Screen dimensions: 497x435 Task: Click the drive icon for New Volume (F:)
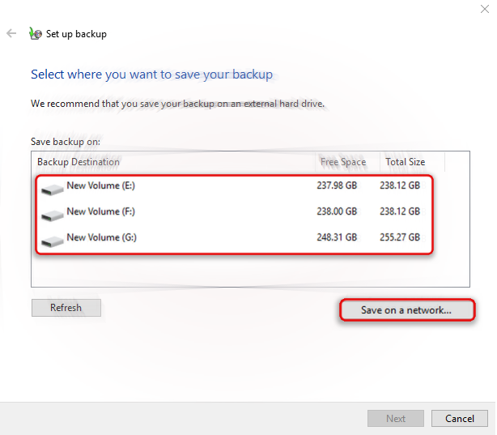point(52,215)
